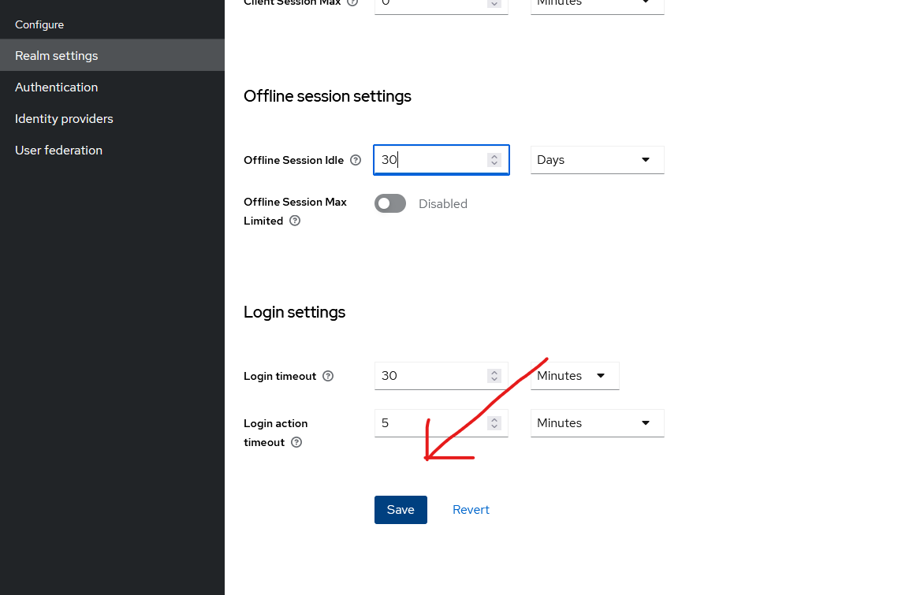The height and width of the screenshot is (595, 898).
Task: Open Identity providers from the sidebar
Action: pos(64,119)
